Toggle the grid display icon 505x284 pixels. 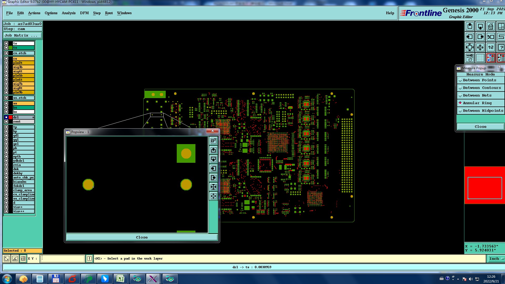(480, 58)
